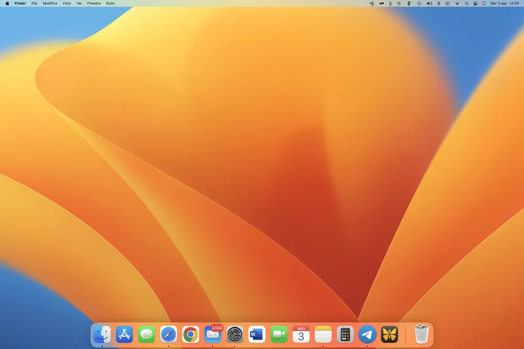Open Calendar showing August 3
524x349 pixels.
tap(301, 334)
